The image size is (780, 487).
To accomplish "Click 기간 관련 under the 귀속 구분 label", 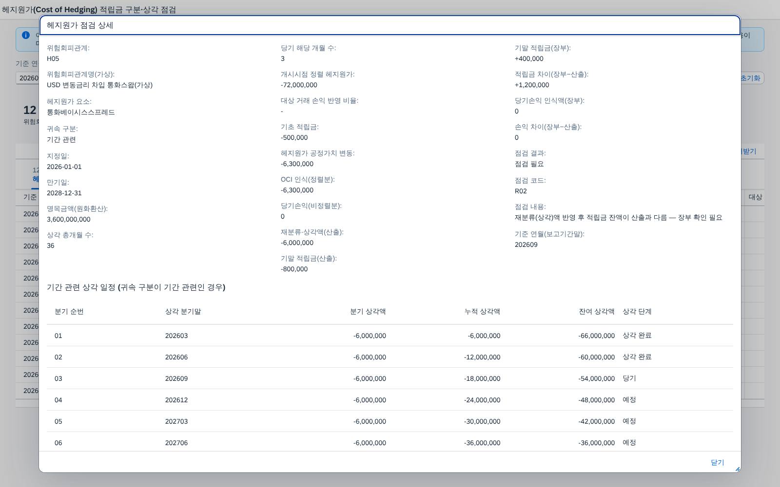I will 61,139.
